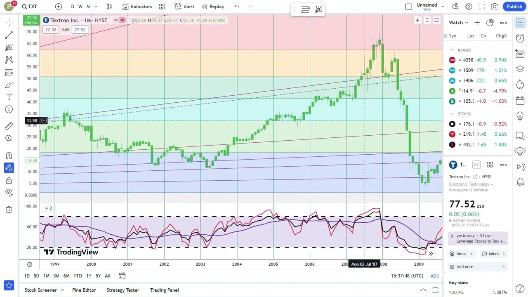This screenshot has width=528, height=297.
Task: Open quick search lightning icon
Action: pos(455,7)
